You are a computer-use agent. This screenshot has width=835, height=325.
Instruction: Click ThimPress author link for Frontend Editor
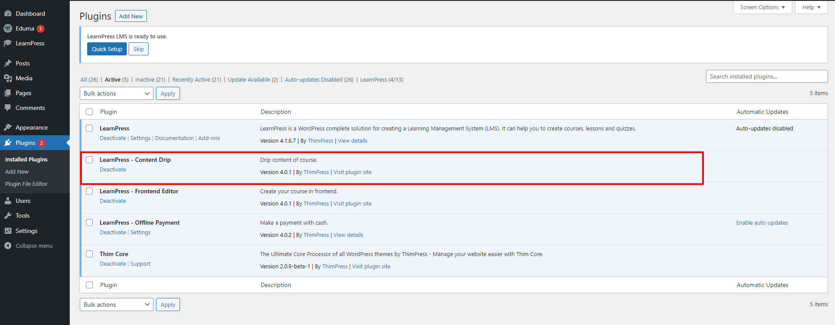point(316,204)
